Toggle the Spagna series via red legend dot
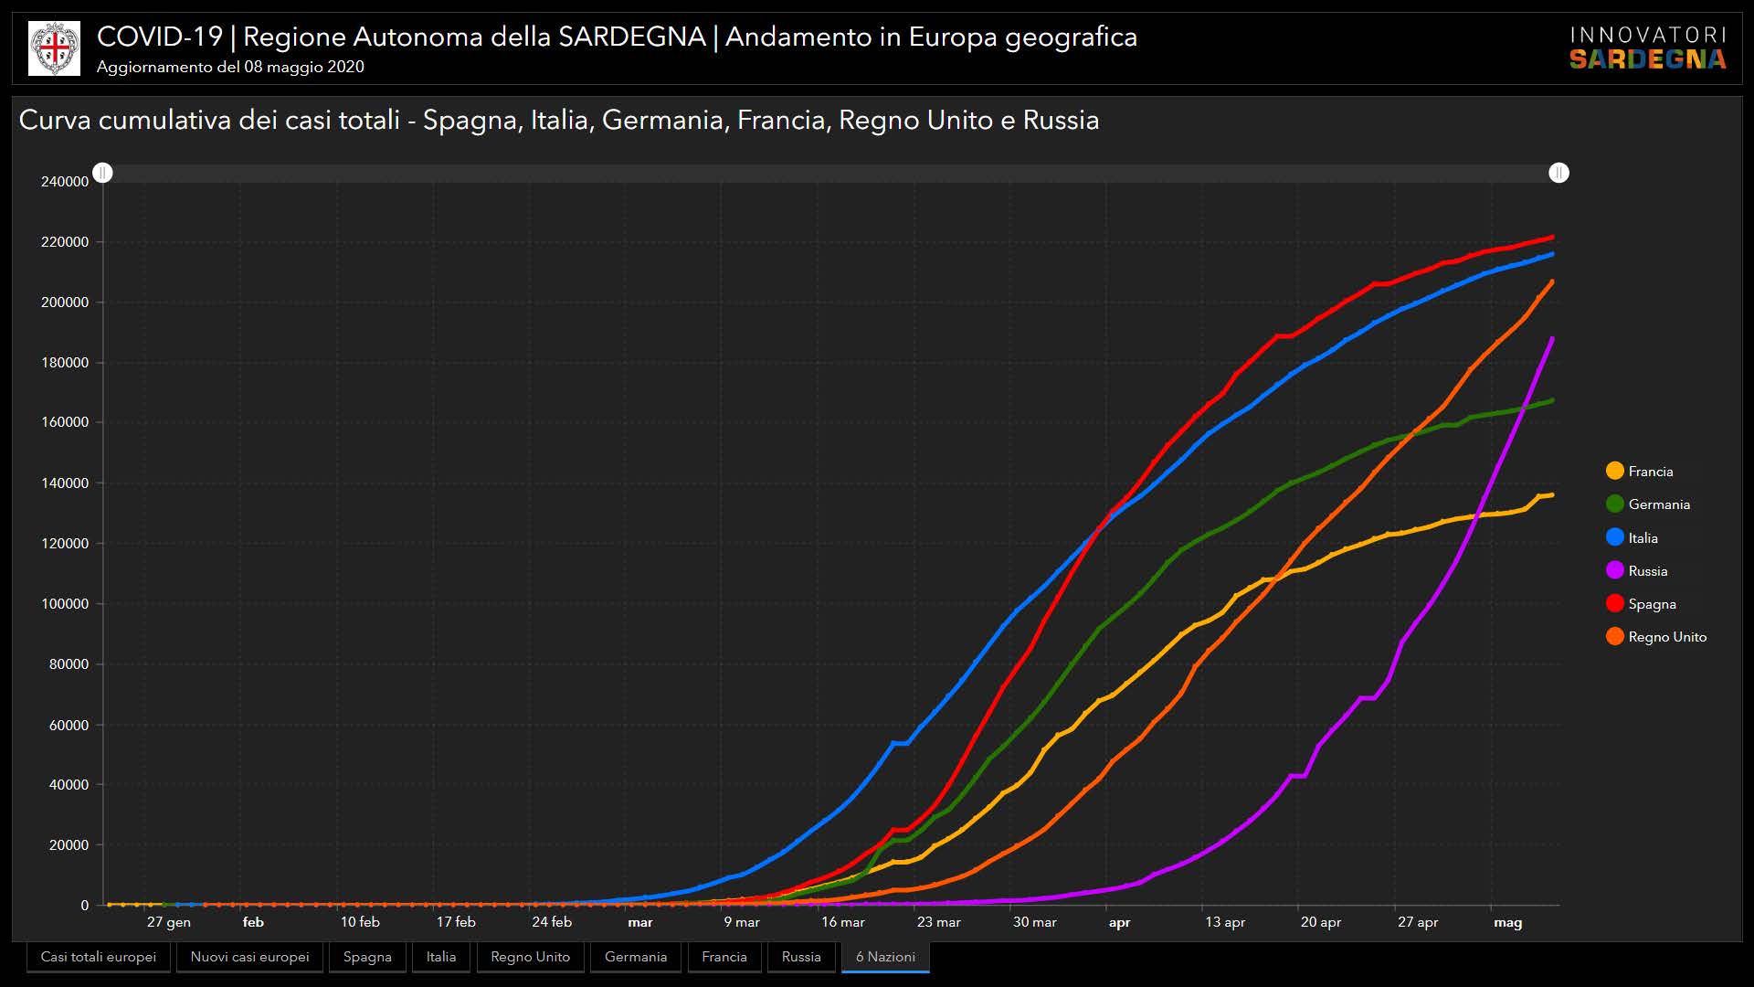 [x=1614, y=604]
